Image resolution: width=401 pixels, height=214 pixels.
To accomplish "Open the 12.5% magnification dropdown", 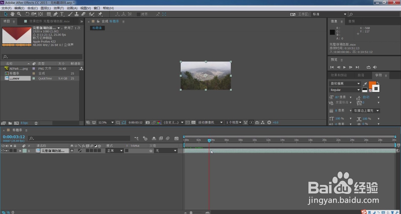I will [x=105, y=122].
